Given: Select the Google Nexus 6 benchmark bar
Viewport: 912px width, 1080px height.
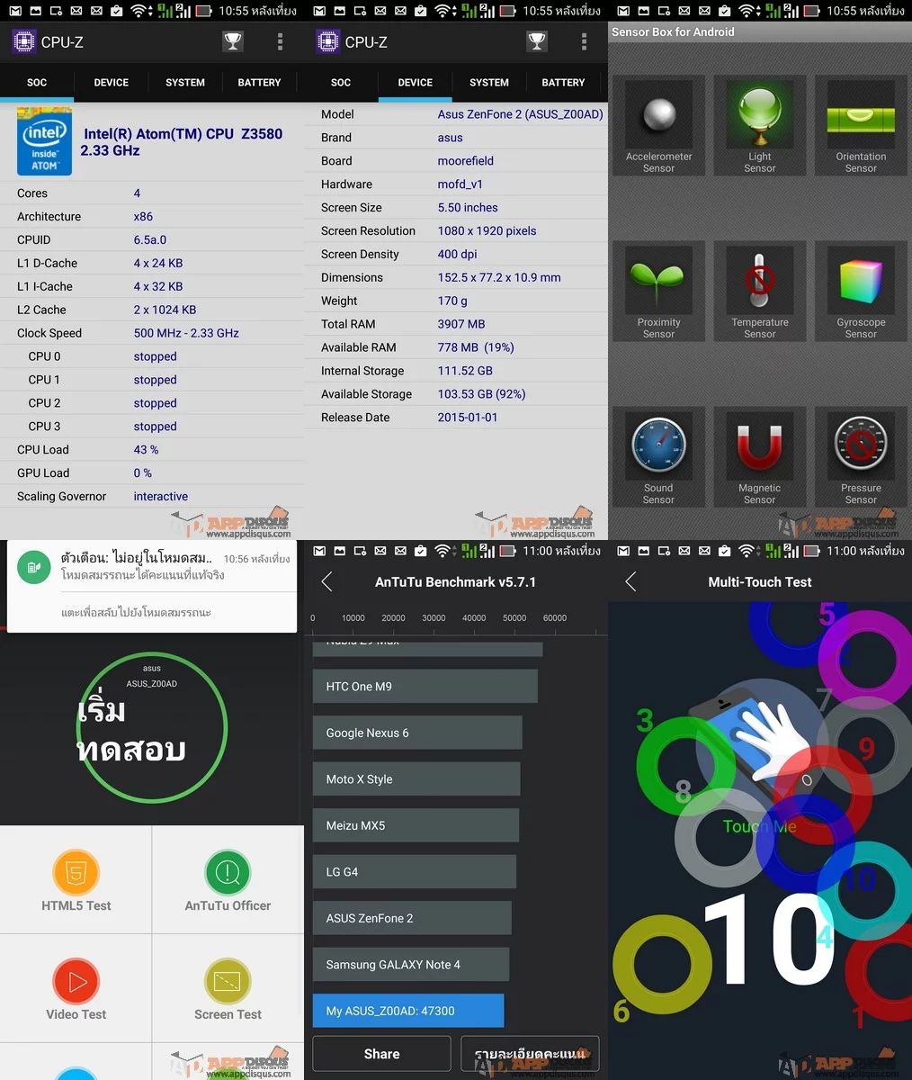Looking at the screenshot, I should click(x=417, y=733).
